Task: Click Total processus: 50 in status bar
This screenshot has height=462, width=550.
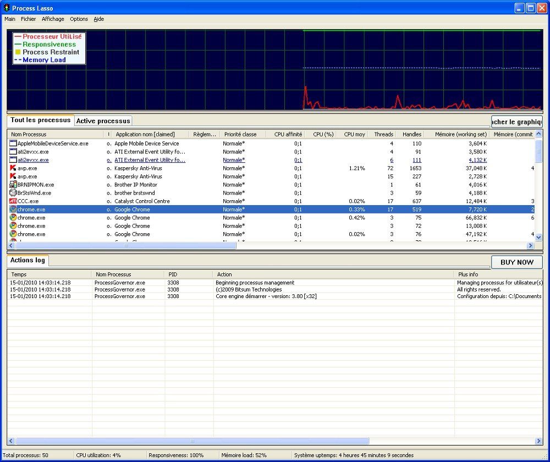Action: tap(25, 455)
